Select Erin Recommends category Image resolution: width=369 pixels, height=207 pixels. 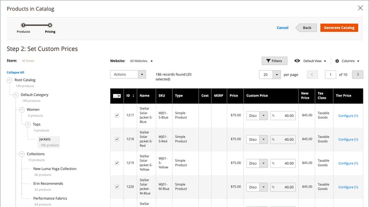[48, 183]
